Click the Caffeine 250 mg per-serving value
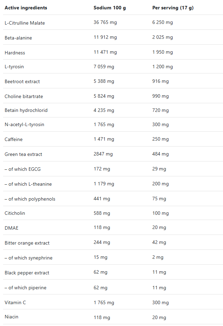The width and height of the screenshot is (223, 326). 160,139
